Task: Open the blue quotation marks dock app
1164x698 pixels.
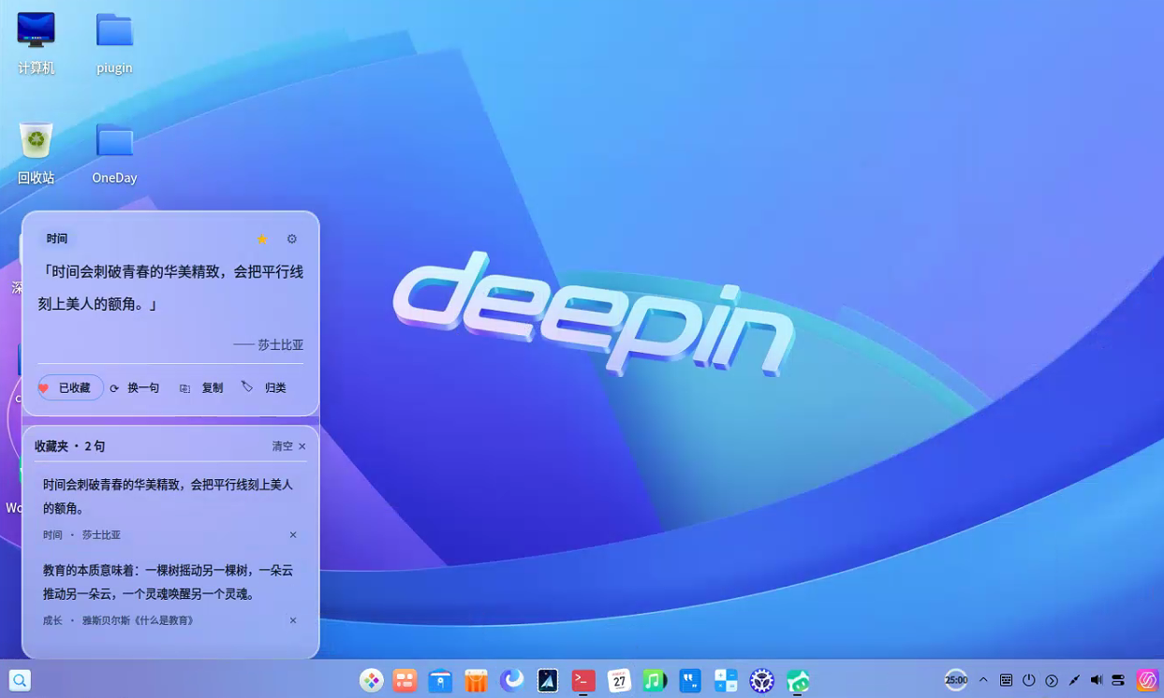Action: point(690,680)
